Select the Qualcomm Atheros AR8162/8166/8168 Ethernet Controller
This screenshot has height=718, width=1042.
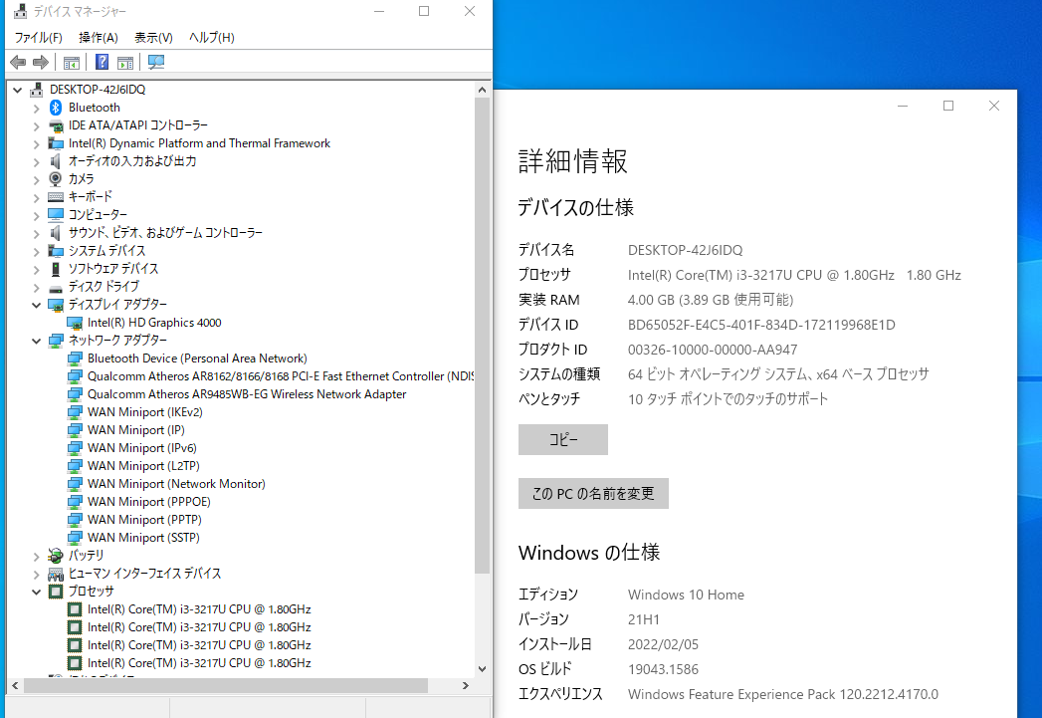click(281, 376)
